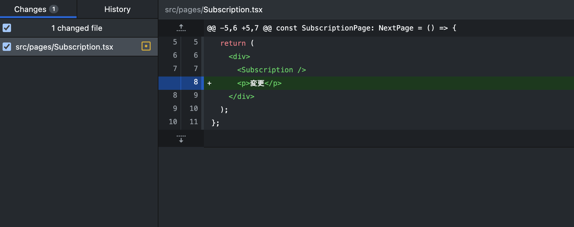Click old line number 7 in the gutter
This screenshot has height=227, width=574.
175,68
